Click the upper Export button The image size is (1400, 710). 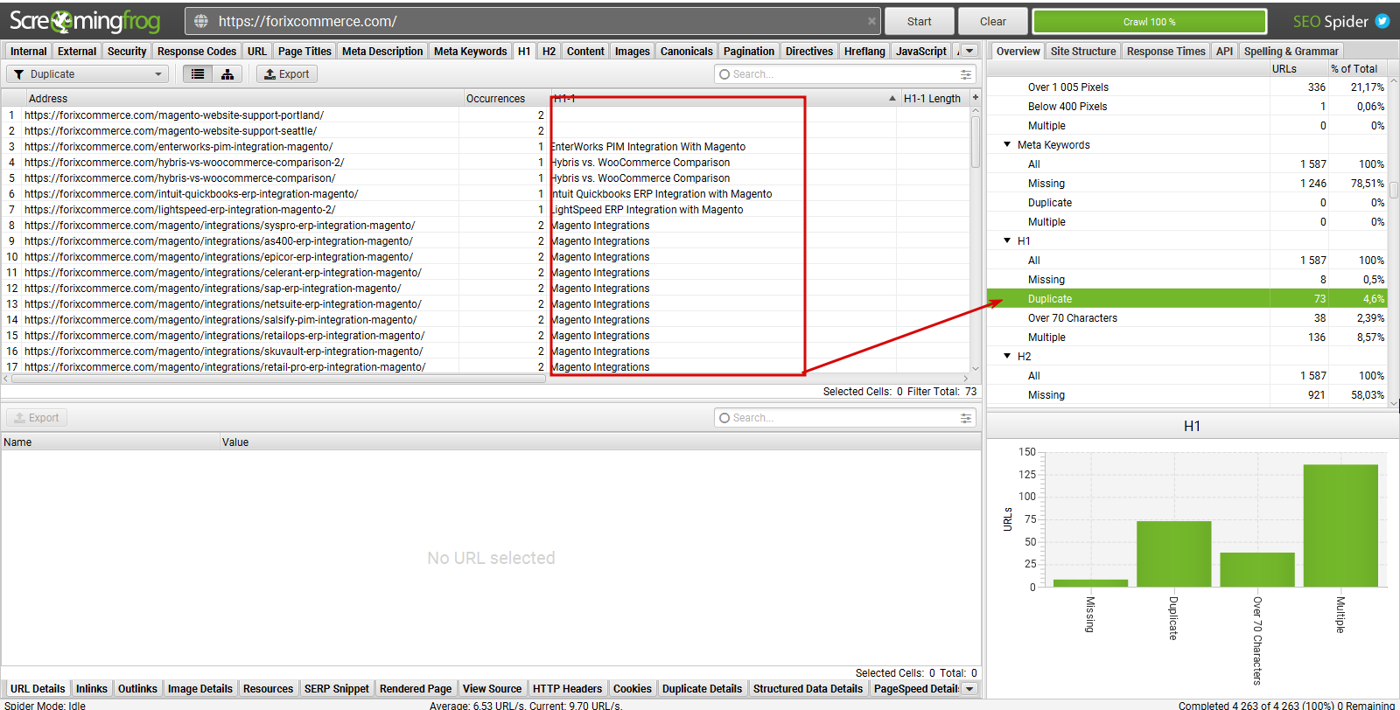[286, 74]
